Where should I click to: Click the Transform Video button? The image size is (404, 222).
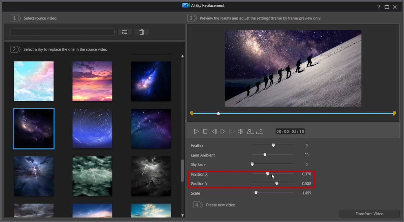[369, 214]
